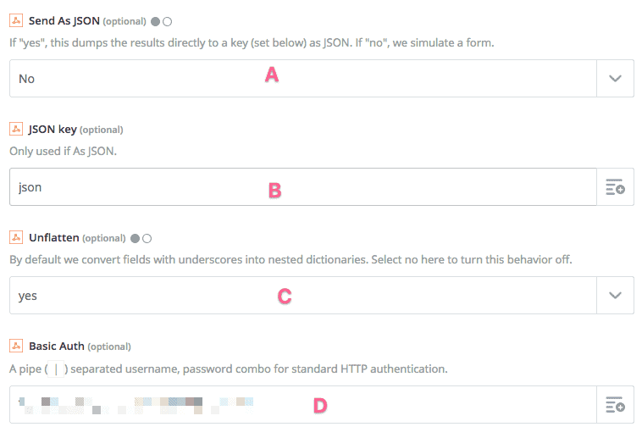This screenshot has height=438, width=642.
Task: Click the 'Send As JSON' field label
Action: 64,20
